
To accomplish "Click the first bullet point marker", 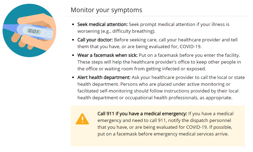I will pos(73,24).
